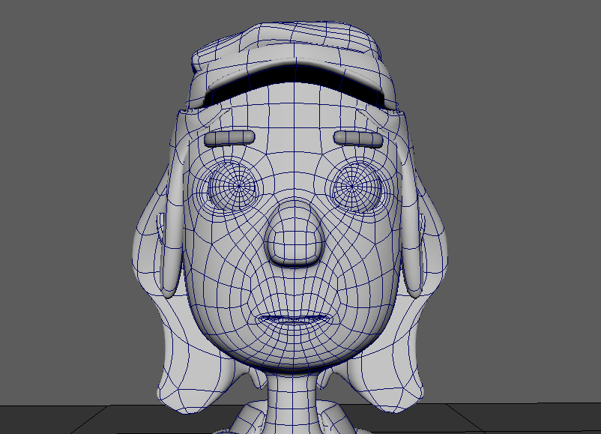Screen dimensions: 601x434
Task: Select the mouth lips geometry
Action: point(294,319)
